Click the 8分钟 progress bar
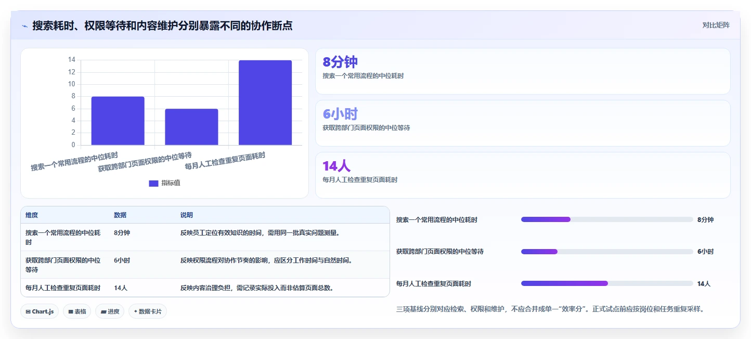Viewport: 751px width, 339px height. [x=607, y=220]
